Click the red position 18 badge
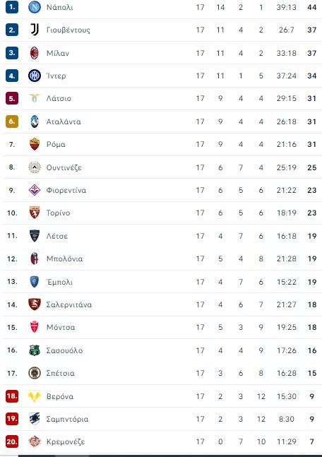Image resolution: width=322 pixels, height=457 pixels. (12, 396)
